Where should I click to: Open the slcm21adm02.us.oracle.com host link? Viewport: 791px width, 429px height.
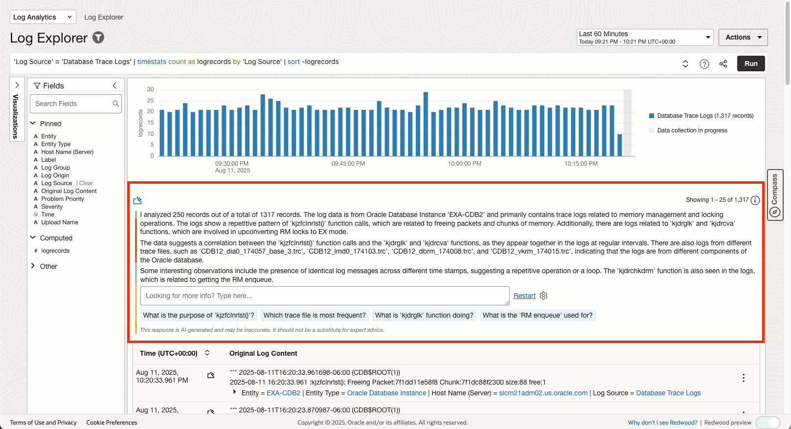tap(543, 393)
